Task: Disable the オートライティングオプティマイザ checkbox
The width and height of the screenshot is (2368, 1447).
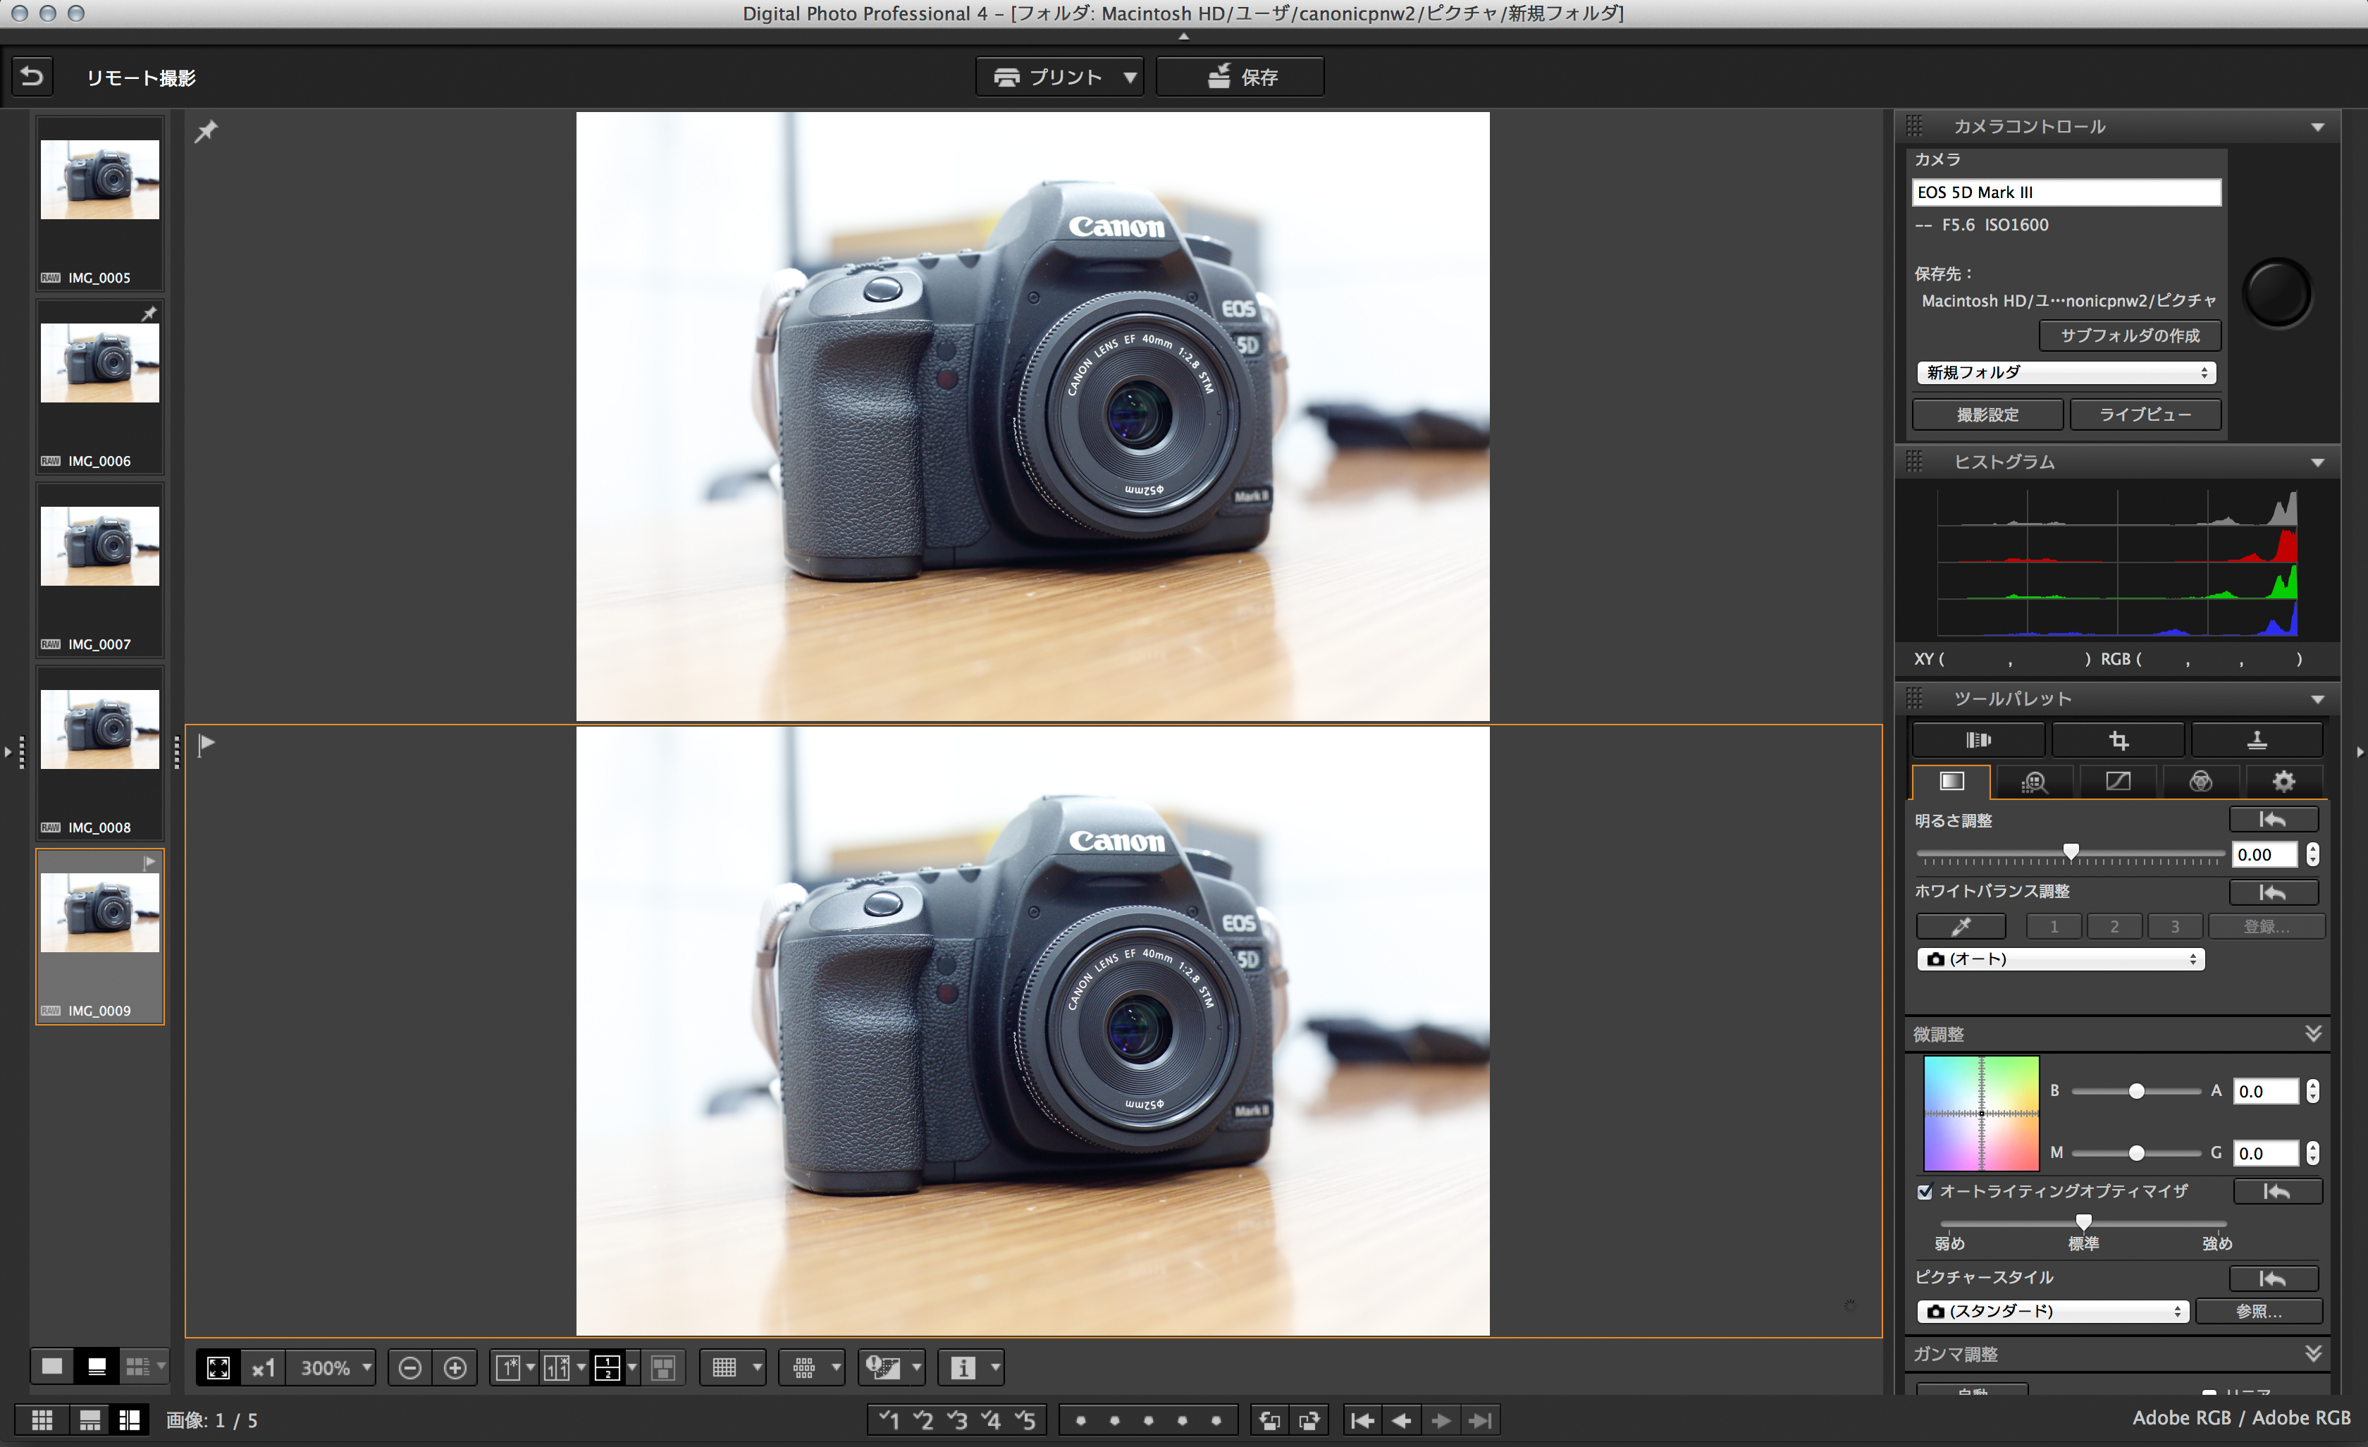Action: coord(1924,1191)
